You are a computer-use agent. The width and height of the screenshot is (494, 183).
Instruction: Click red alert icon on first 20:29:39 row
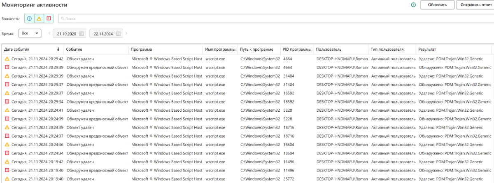[7, 68]
